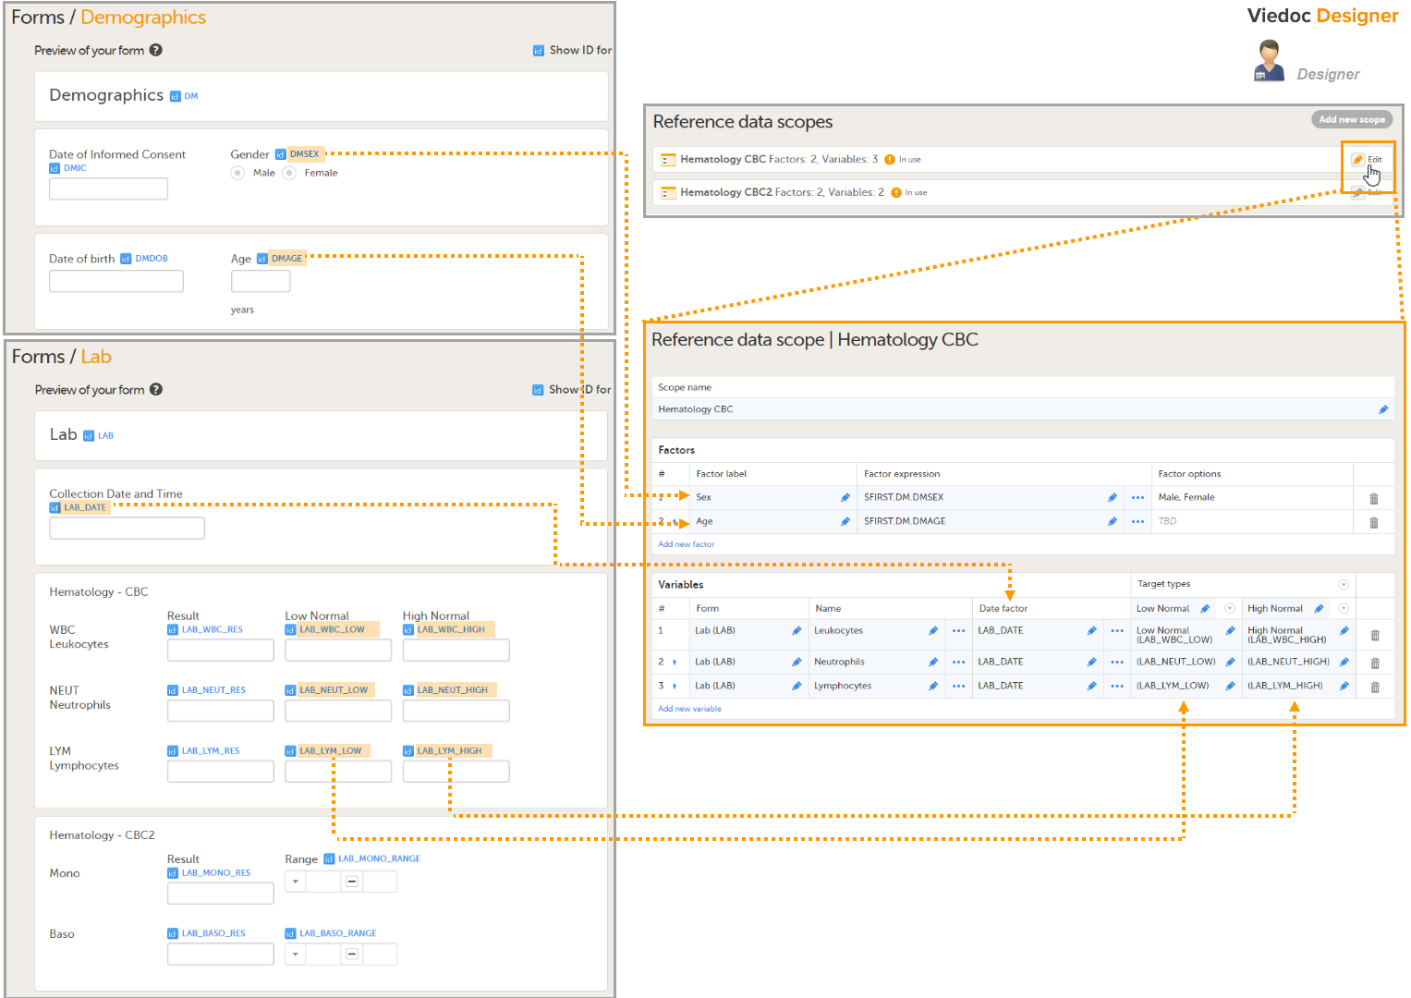Delete the Age factor using the trash icon

pos(1374,521)
